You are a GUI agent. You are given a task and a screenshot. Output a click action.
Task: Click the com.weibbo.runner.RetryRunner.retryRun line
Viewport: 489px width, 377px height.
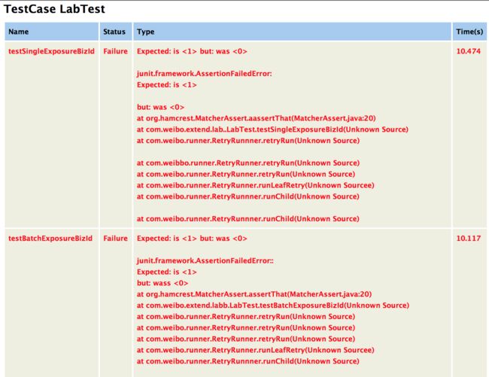coord(248,163)
